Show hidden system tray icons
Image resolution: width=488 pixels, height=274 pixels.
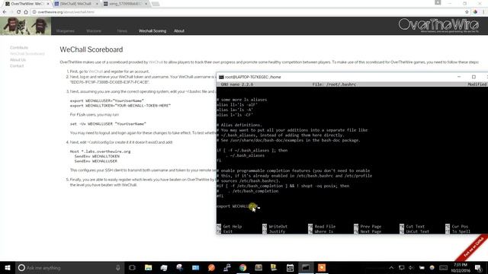[x=391, y=267]
